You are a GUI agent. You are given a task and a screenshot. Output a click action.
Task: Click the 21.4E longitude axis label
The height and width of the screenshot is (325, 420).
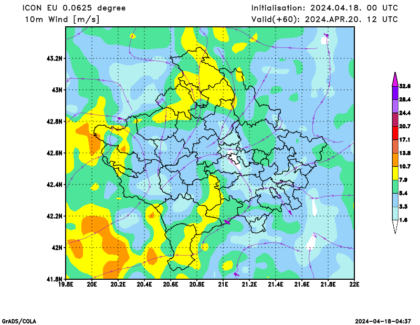[x=276, y=284]
